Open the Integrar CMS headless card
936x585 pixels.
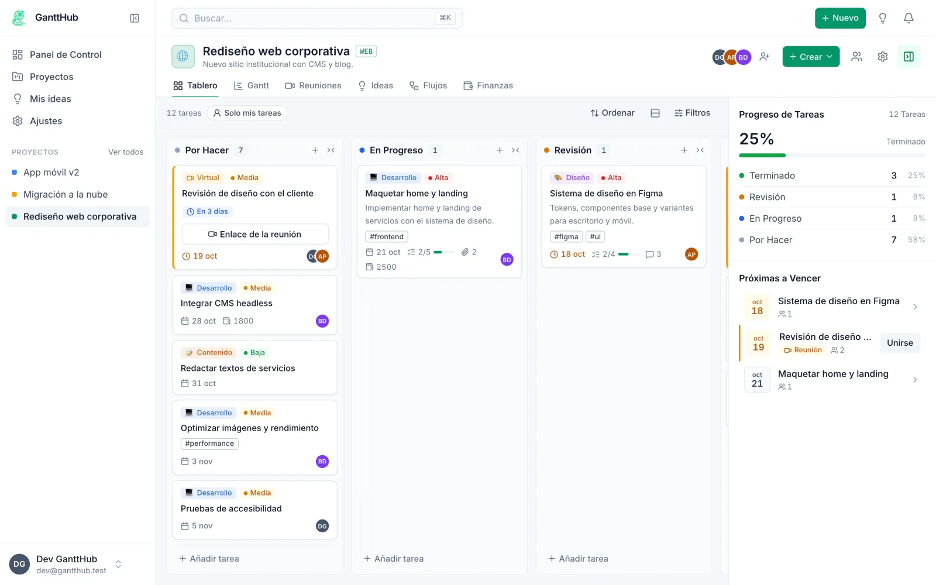[x=255, y=305]
